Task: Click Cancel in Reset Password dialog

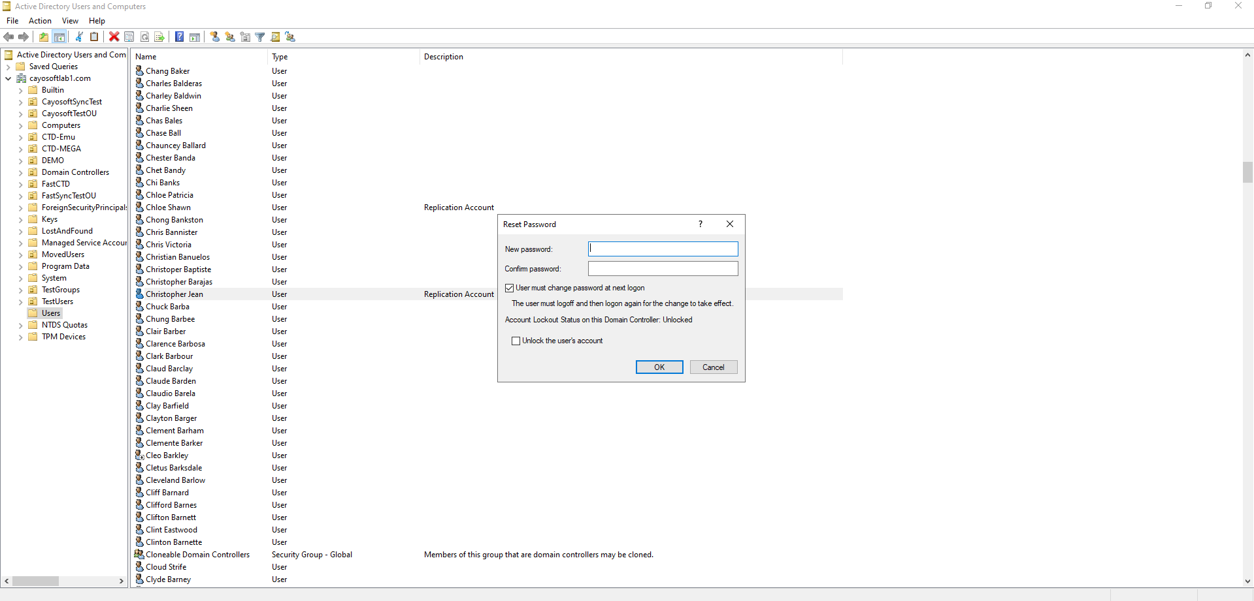Action: tap(713, 367)
